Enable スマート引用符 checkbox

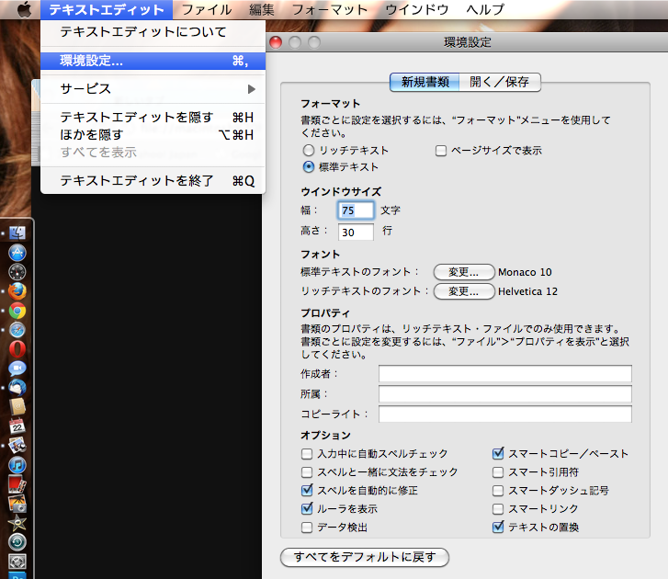[x=498, y=472]
